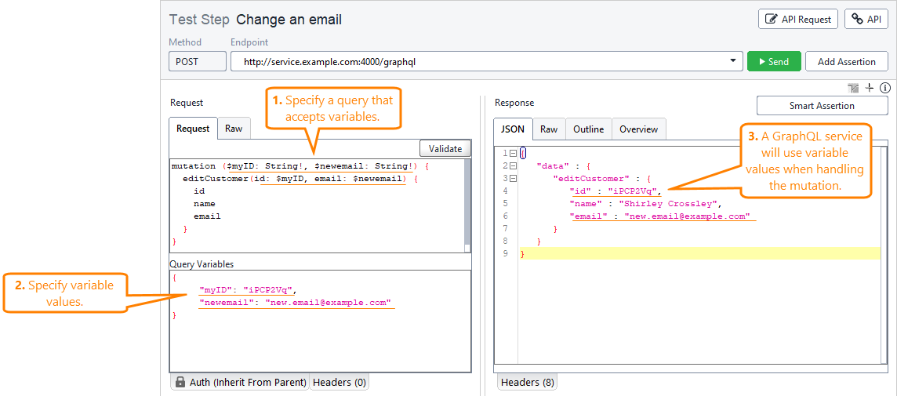Click the plus icon above Smart Assertion
897x396 pixels.
[x=869, y=88]
